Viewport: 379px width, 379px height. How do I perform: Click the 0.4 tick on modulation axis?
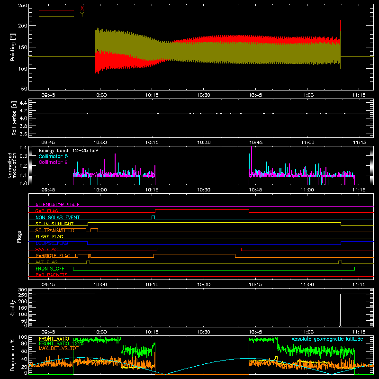coord(23,148)
